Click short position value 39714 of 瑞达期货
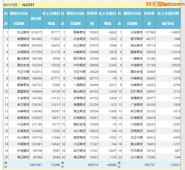185x170 pixels. coord(151,46)
